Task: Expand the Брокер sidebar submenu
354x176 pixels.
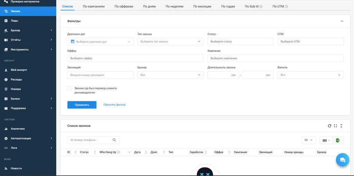Action: tap(52, 30)
